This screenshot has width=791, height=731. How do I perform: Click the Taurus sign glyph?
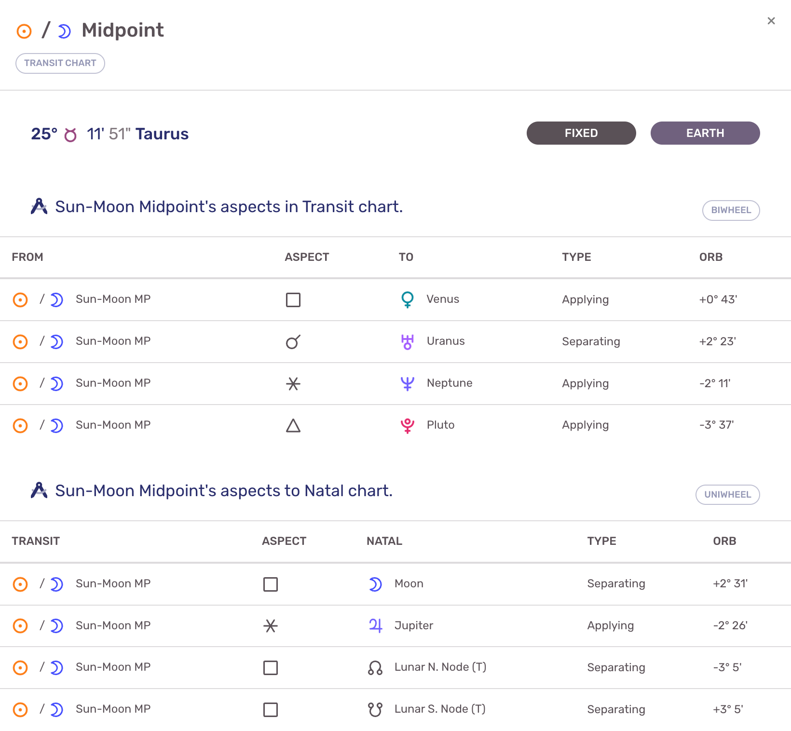(x=71, y=135)
